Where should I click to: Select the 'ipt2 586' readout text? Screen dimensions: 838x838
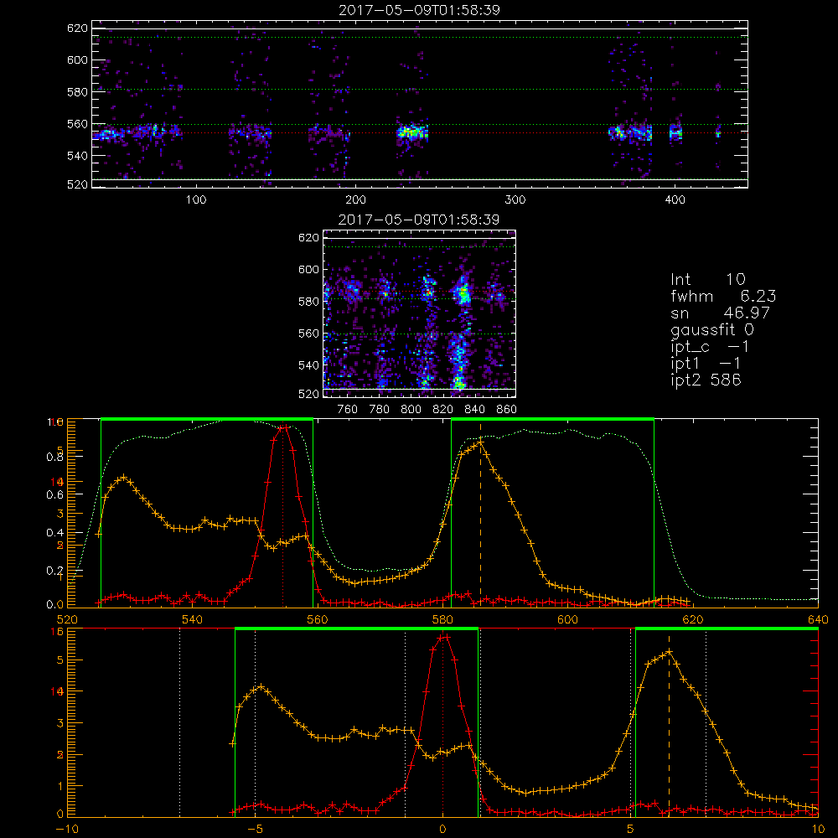pyautogui.click(x=706, y=380)
